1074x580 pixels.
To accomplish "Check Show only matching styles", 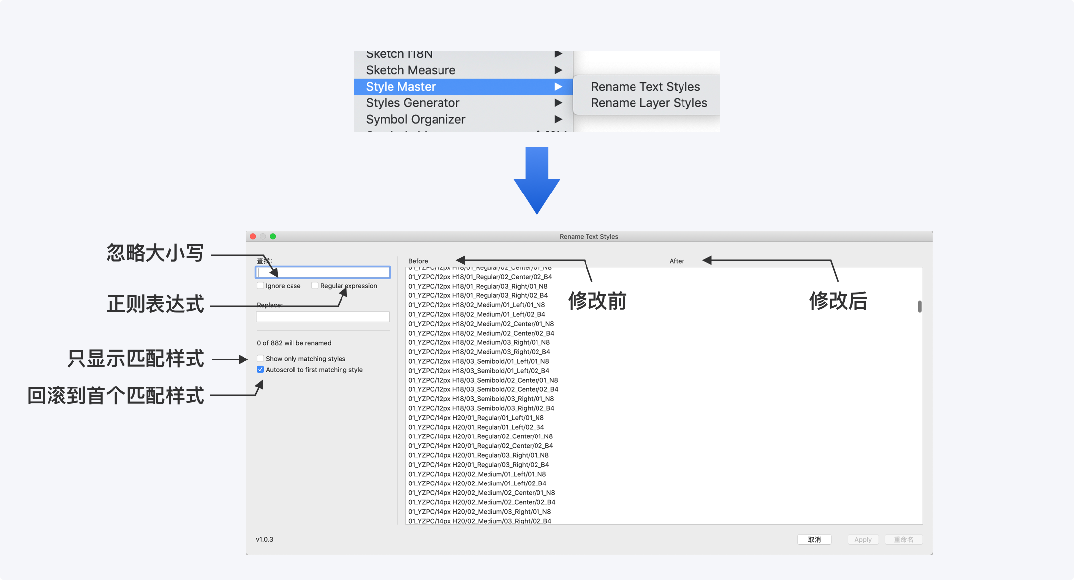I will (x=260, y=358).
